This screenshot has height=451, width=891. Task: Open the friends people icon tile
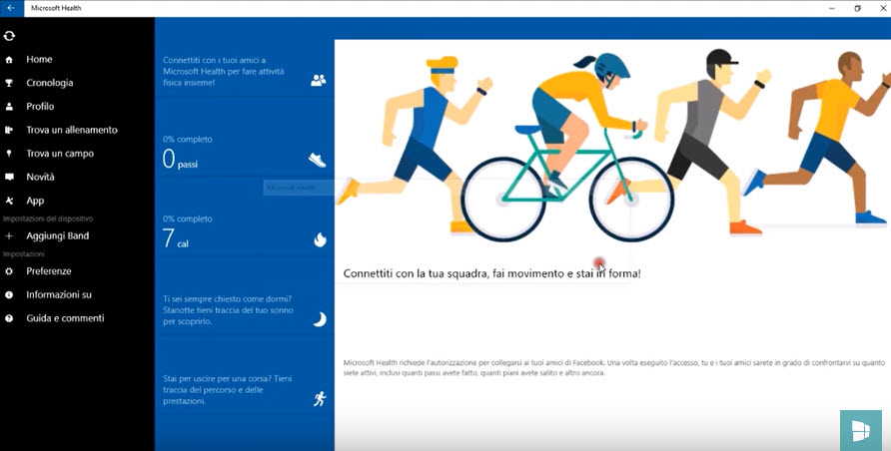318,81
